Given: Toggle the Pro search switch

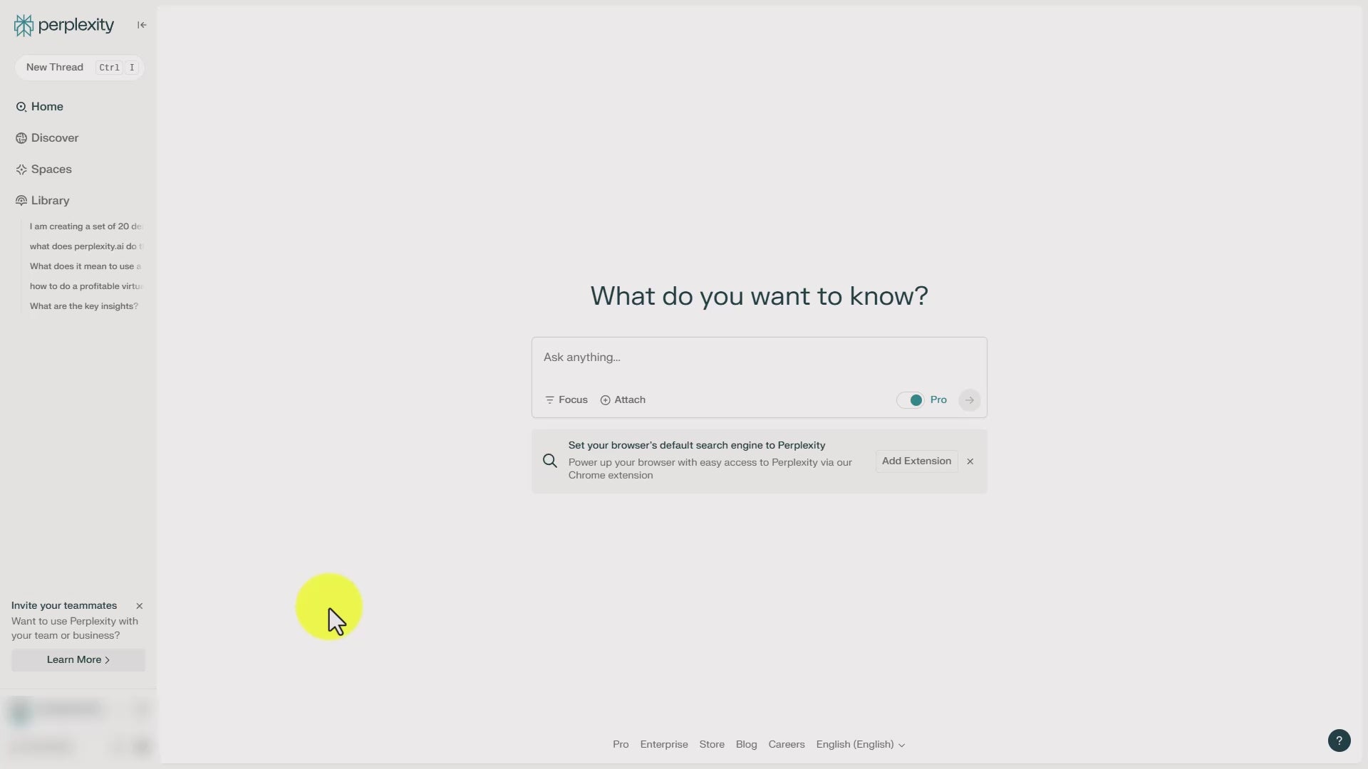Looking at the screenshot, I should point(910,400).
